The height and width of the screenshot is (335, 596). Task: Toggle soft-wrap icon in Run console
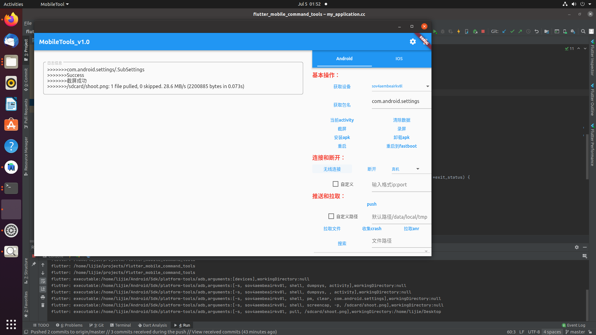point(43,281)
